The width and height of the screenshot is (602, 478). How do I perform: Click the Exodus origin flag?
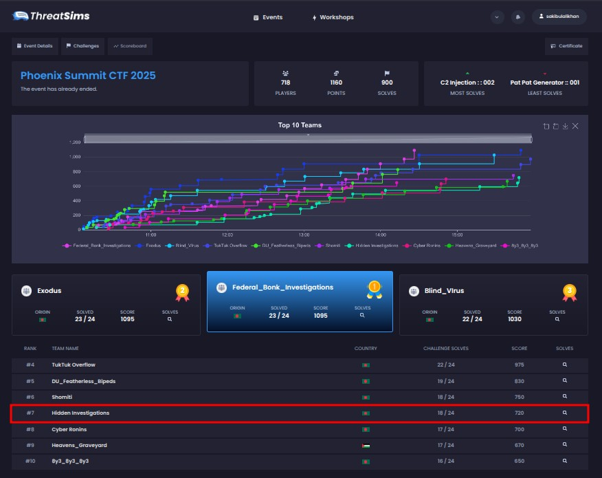(x=42, y=320)
